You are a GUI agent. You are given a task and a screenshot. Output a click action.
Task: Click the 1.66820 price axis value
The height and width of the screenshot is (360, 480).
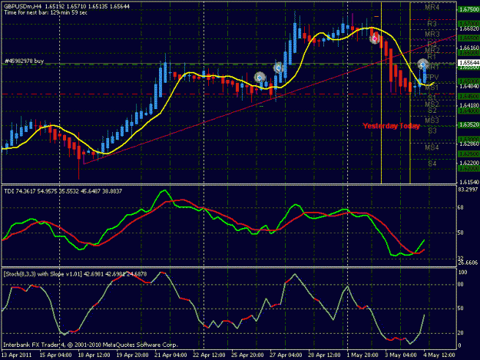pyautogui.click(x=468, y=28)
